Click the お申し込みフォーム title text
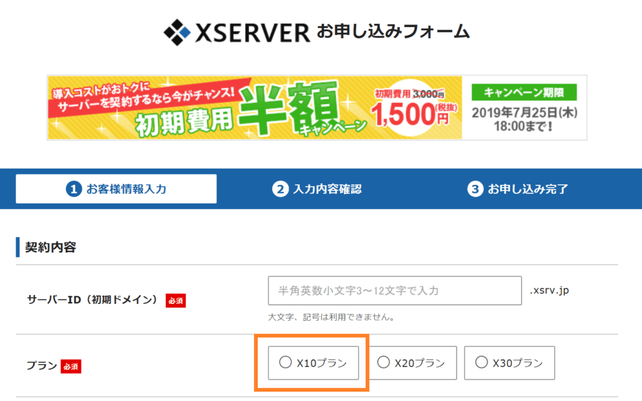Image resolution: width=642 pixels, height=401 pixels. click(393, 31)
